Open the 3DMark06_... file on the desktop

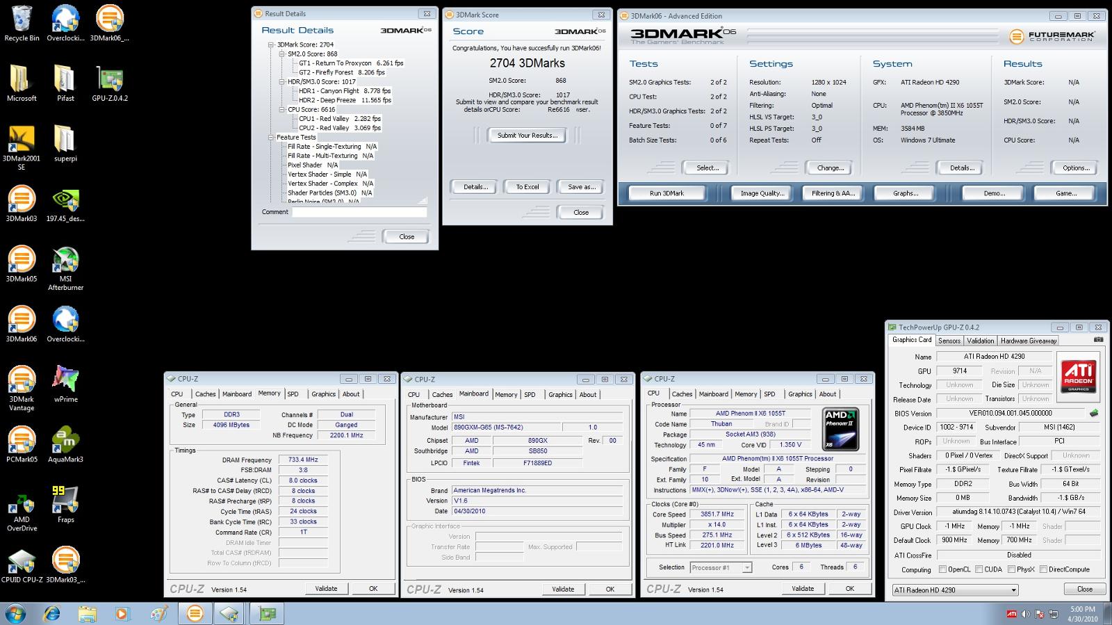[109, 24]
